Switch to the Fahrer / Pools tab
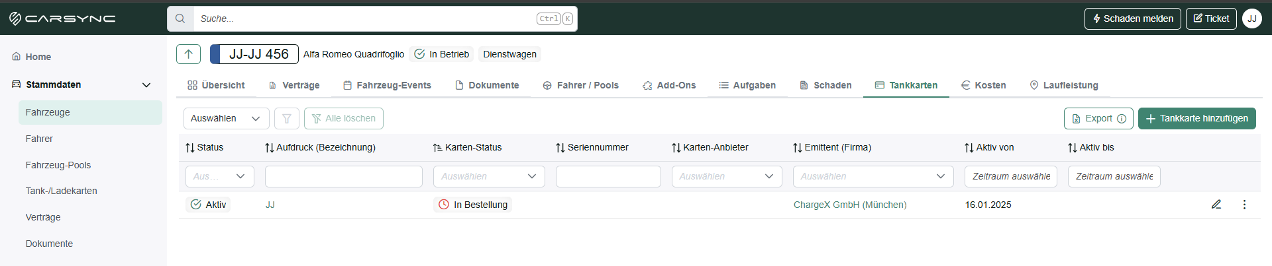Image resolution: width=1272 pixels, height=266 pixels. tap(580, 85)
